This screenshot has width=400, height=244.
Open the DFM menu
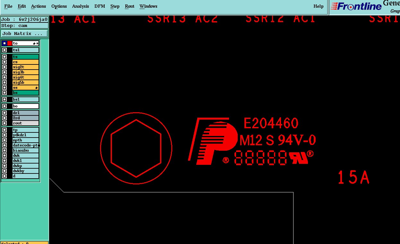point(100,6)
